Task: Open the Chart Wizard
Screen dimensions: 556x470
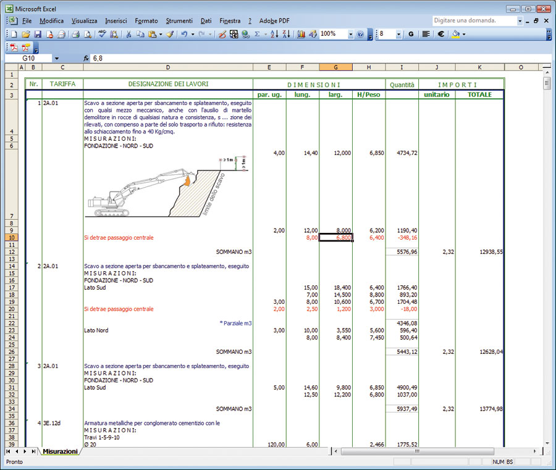Action: pos(301,35)
